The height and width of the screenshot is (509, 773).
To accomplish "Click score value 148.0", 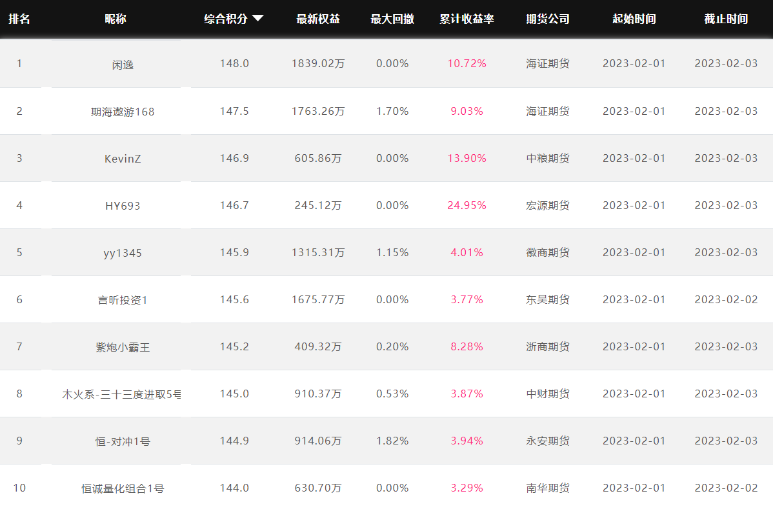I will click(234, 64).
